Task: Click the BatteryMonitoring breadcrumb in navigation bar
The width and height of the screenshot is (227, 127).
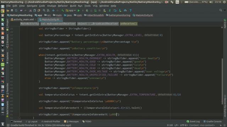Action: 20,15
